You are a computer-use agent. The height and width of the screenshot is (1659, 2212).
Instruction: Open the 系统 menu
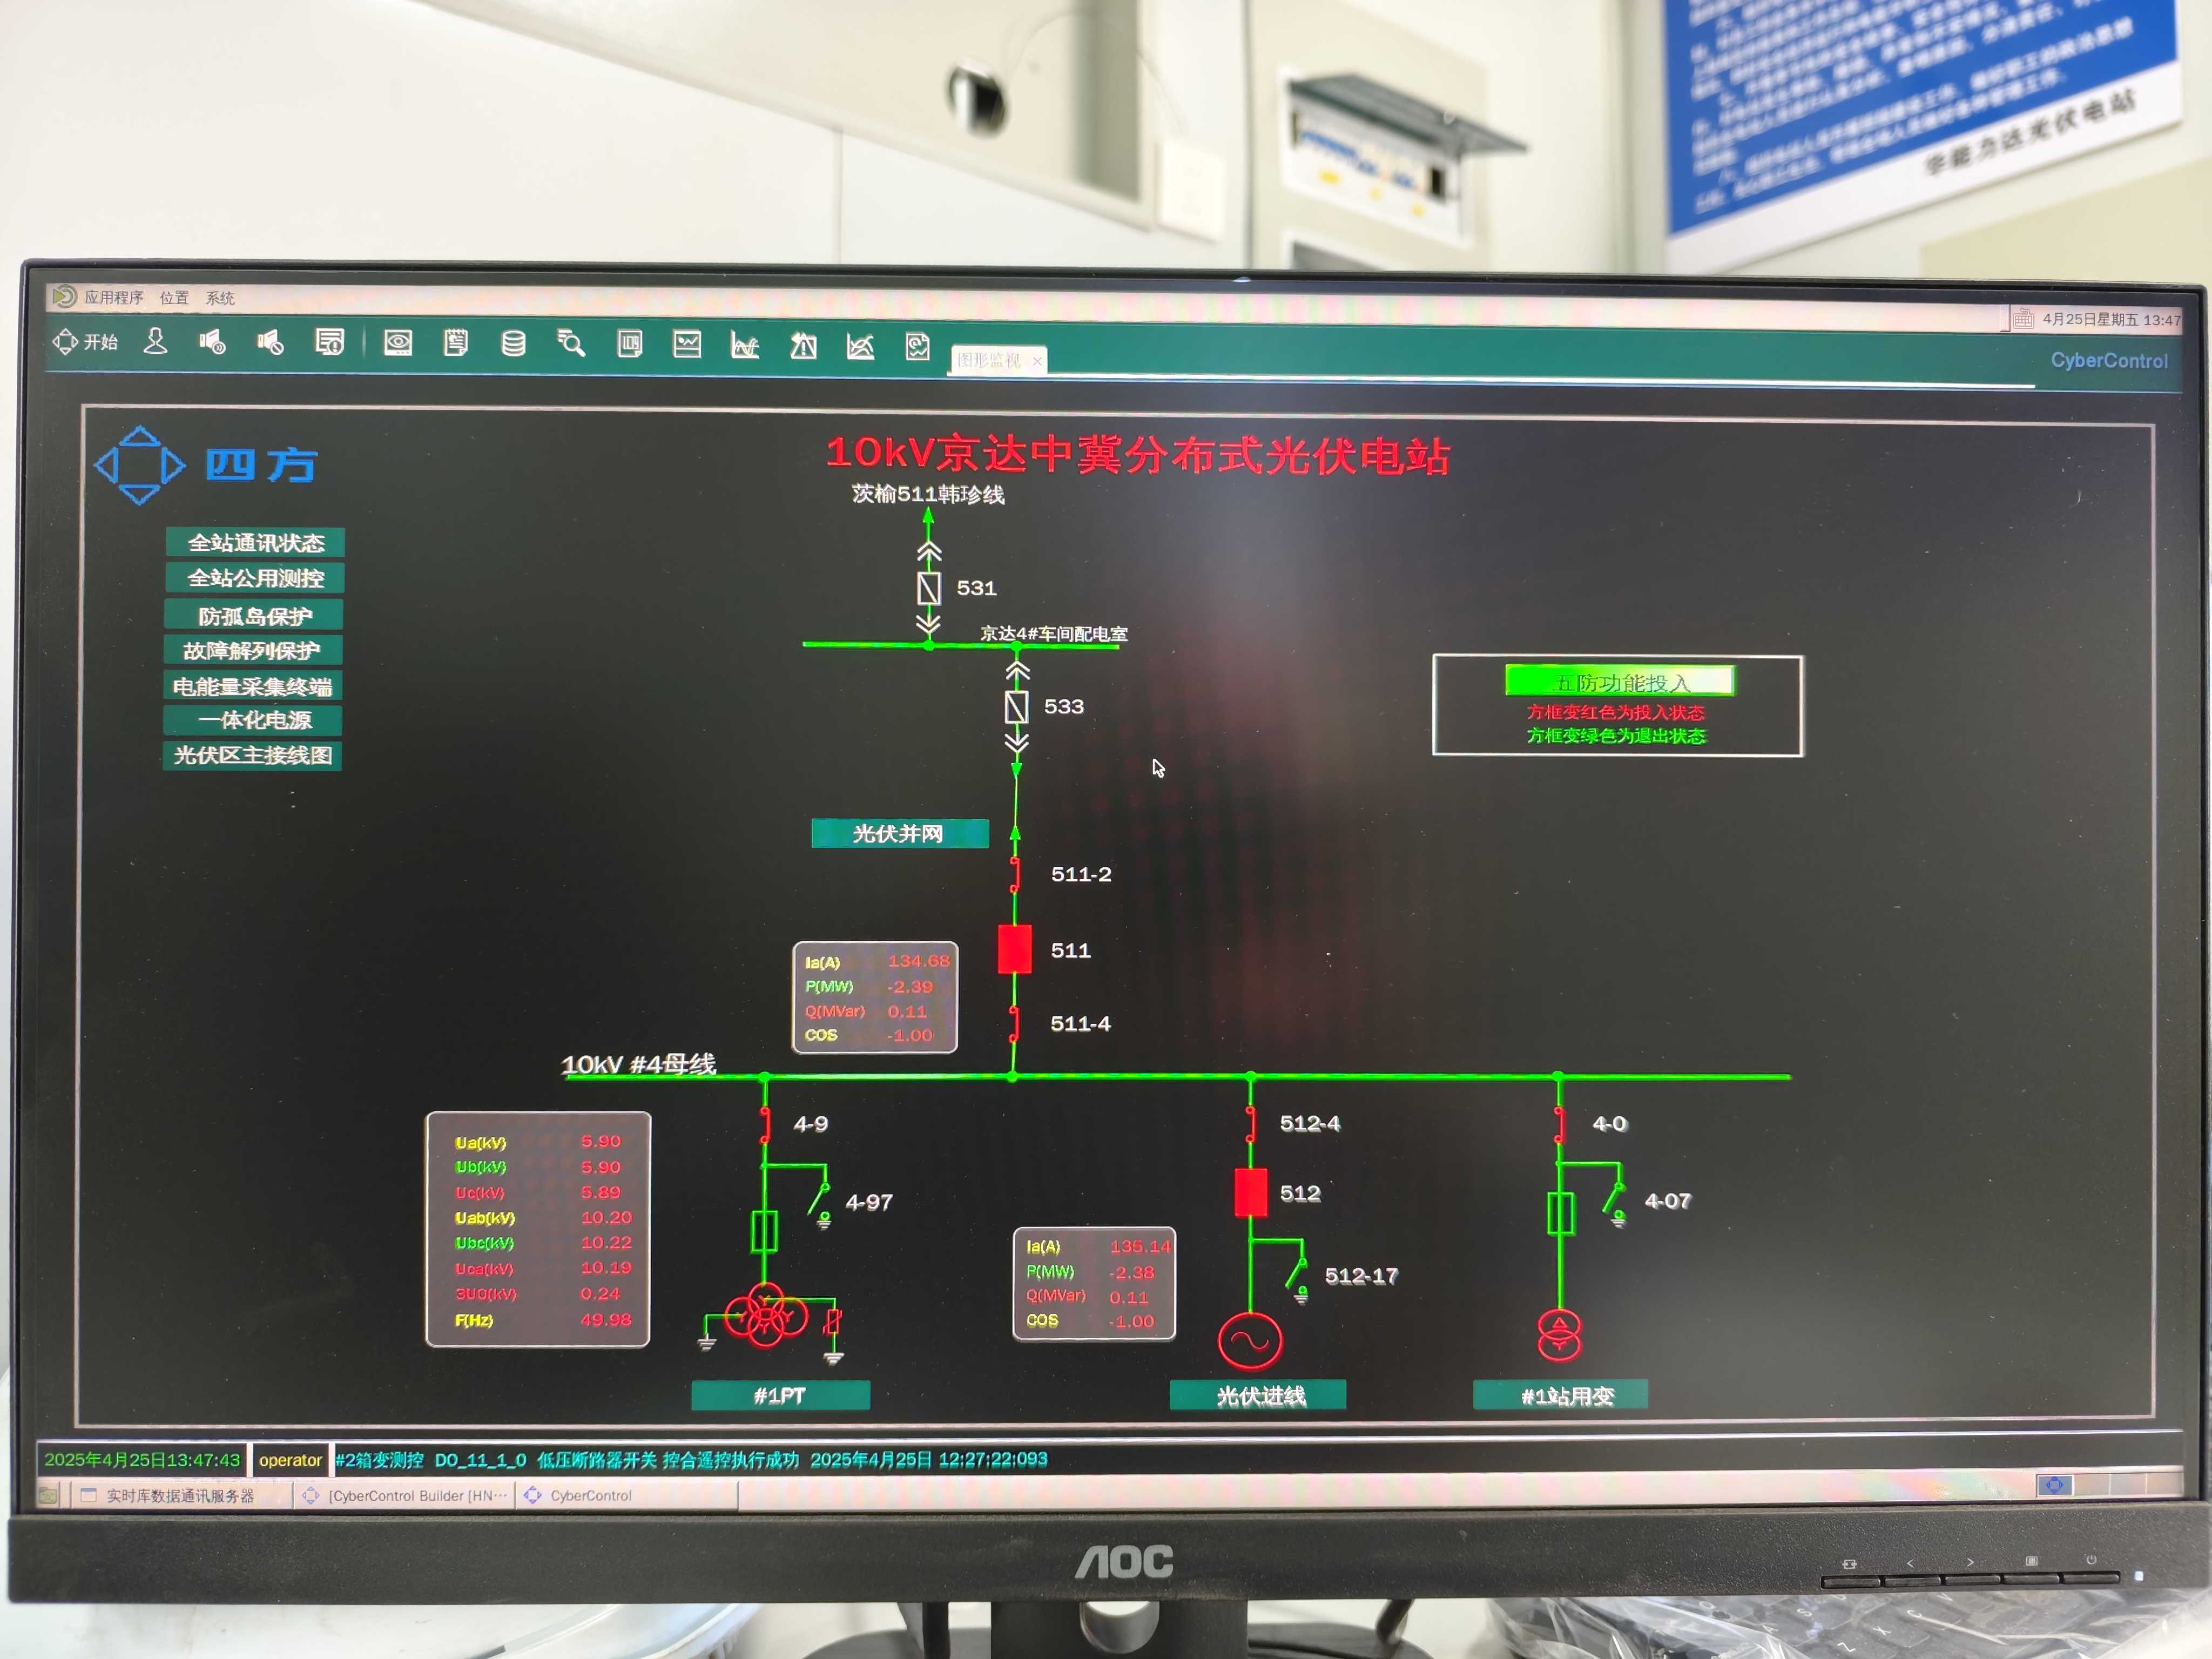[220, 298]
